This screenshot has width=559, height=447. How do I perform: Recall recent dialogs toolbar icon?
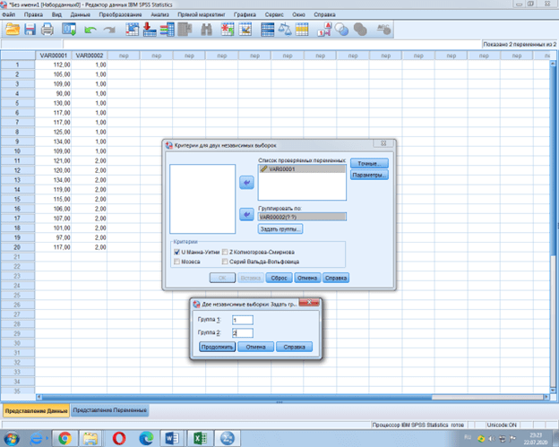[x=69, y=30]
